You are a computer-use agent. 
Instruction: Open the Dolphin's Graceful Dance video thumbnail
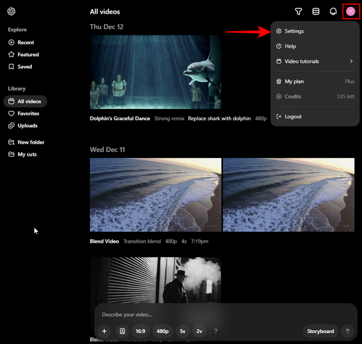(x=155, y=72)
